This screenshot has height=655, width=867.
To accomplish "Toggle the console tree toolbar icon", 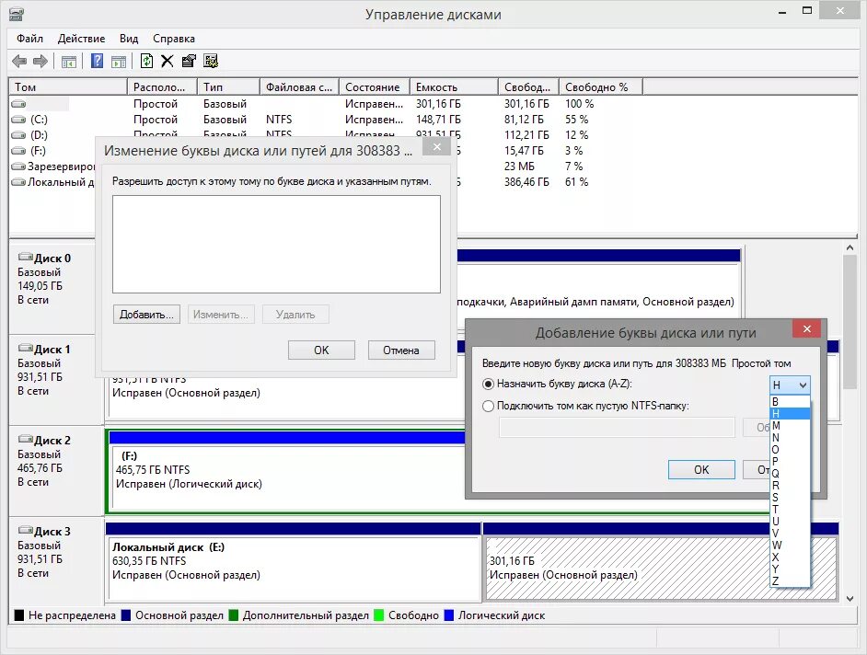I will tap(68, 62).
